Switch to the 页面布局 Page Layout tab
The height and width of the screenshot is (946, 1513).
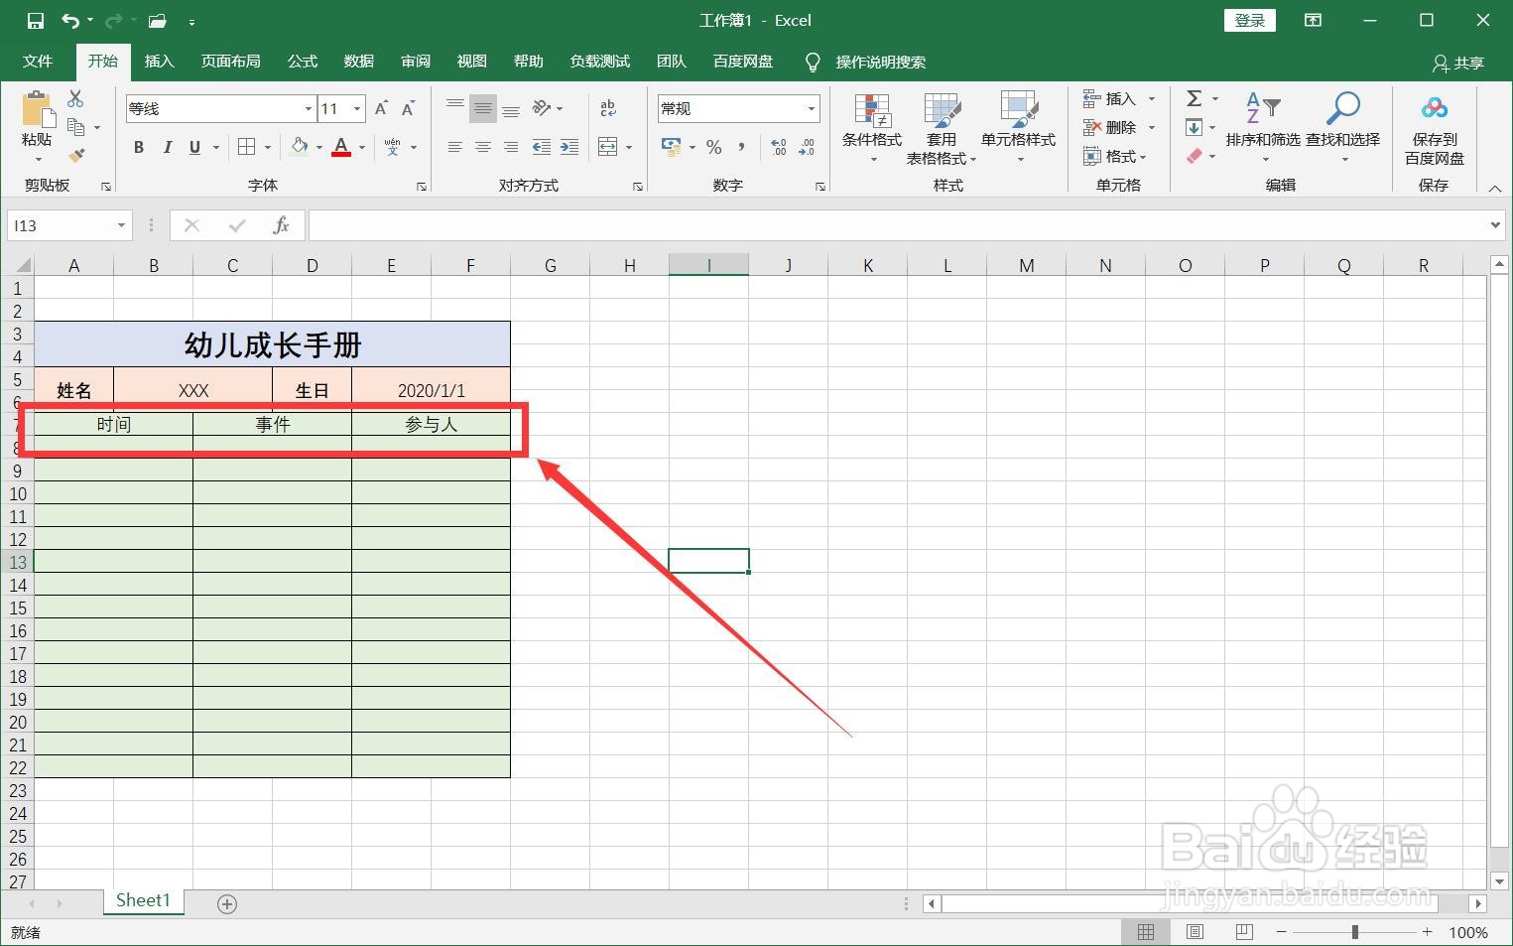231,62
